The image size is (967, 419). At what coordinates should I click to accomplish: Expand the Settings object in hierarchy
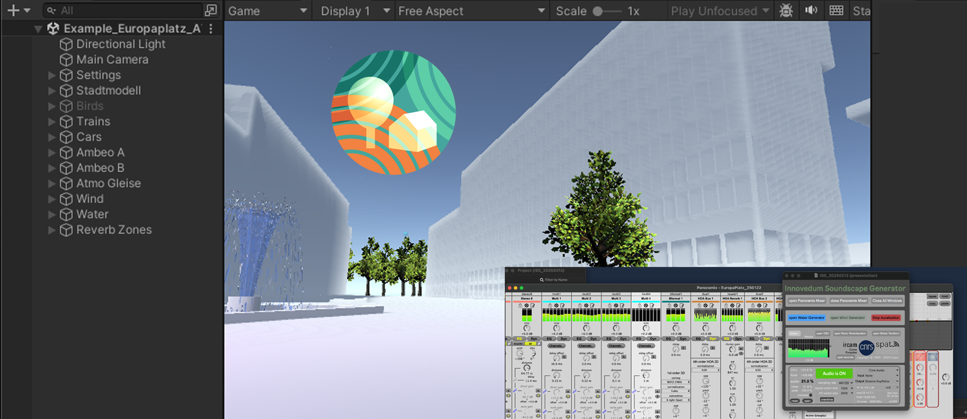point(52,75)
